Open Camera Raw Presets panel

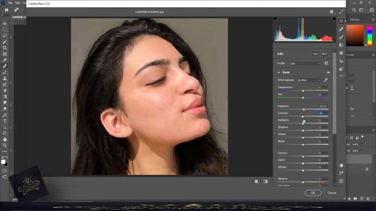341,69
